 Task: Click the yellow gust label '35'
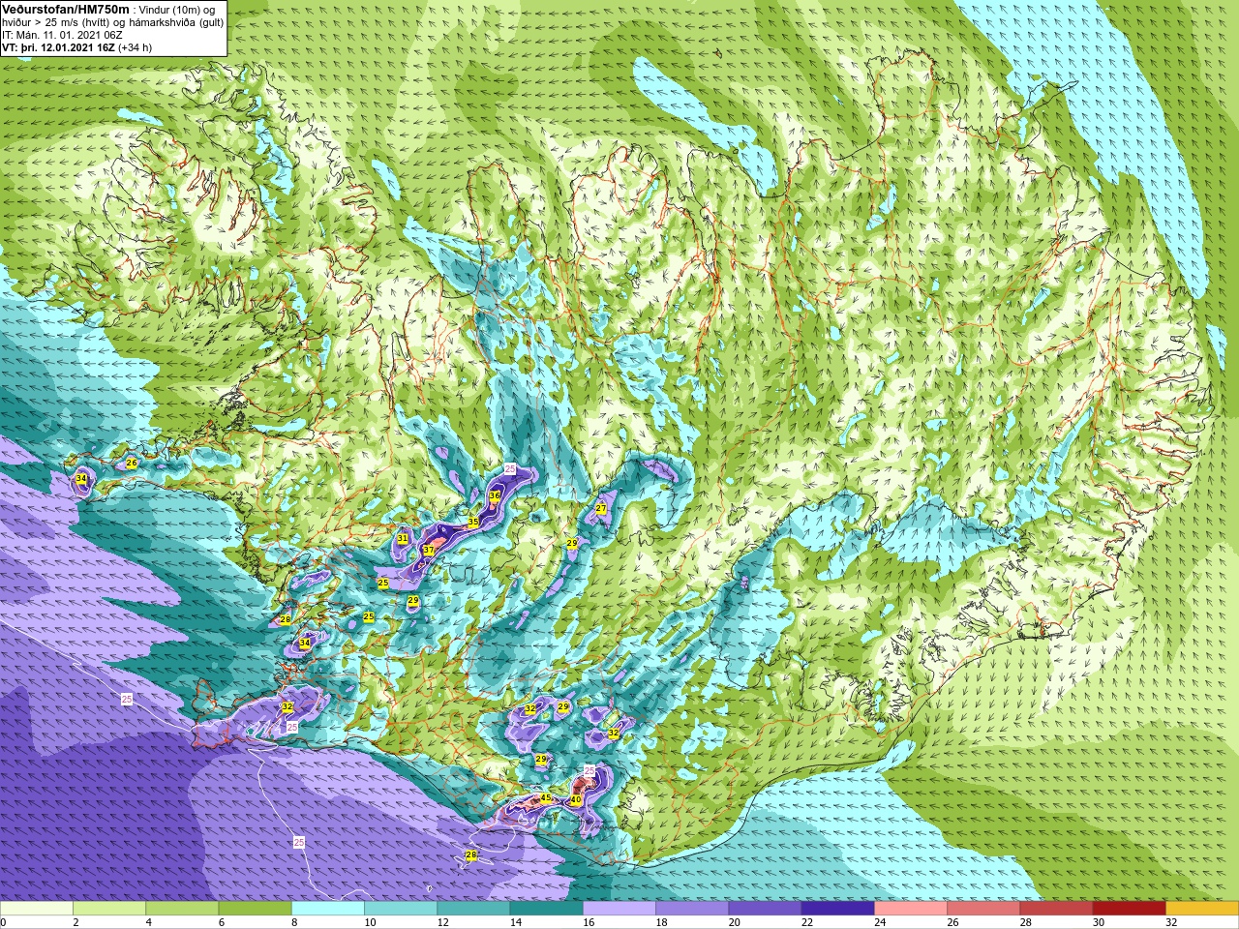coord(473,522)
